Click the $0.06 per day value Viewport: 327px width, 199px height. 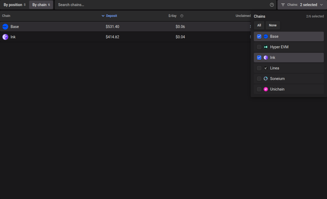coord(180,27)
